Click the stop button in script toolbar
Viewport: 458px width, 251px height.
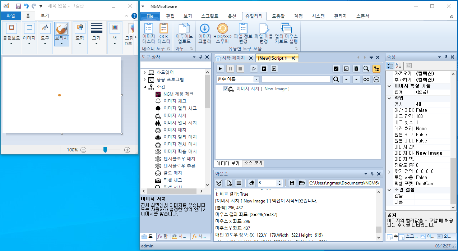240,69
